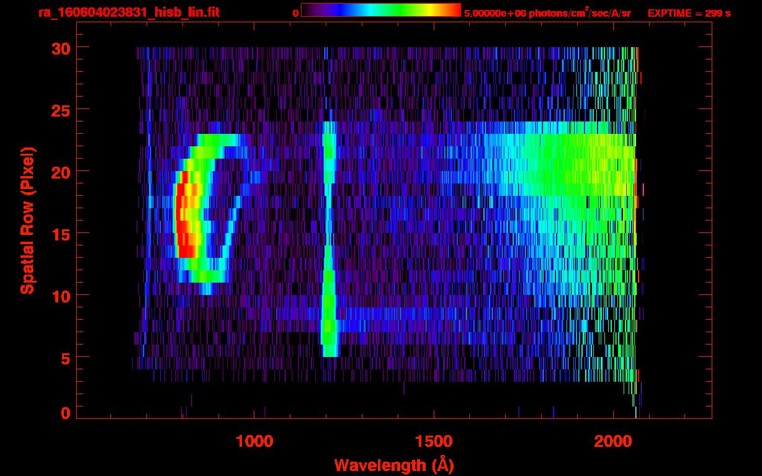Click the filename title ra_160604023831_hisb_lin.fit
The width and height of the screenshot is (762, 476).
[128, 12]
